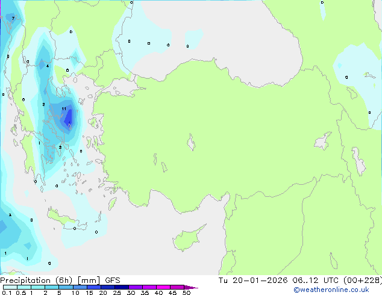382x295 pixels.
Task: Click the 15–20 mm blue legend swatch
Action: pos(94,287)
